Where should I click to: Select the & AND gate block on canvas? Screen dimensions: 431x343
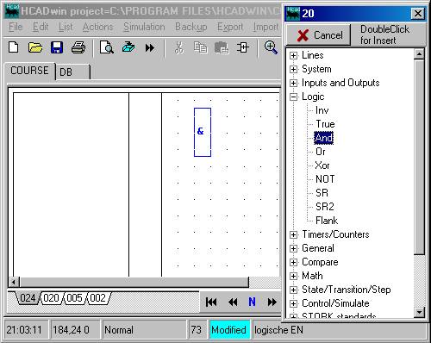click(203, 132)
